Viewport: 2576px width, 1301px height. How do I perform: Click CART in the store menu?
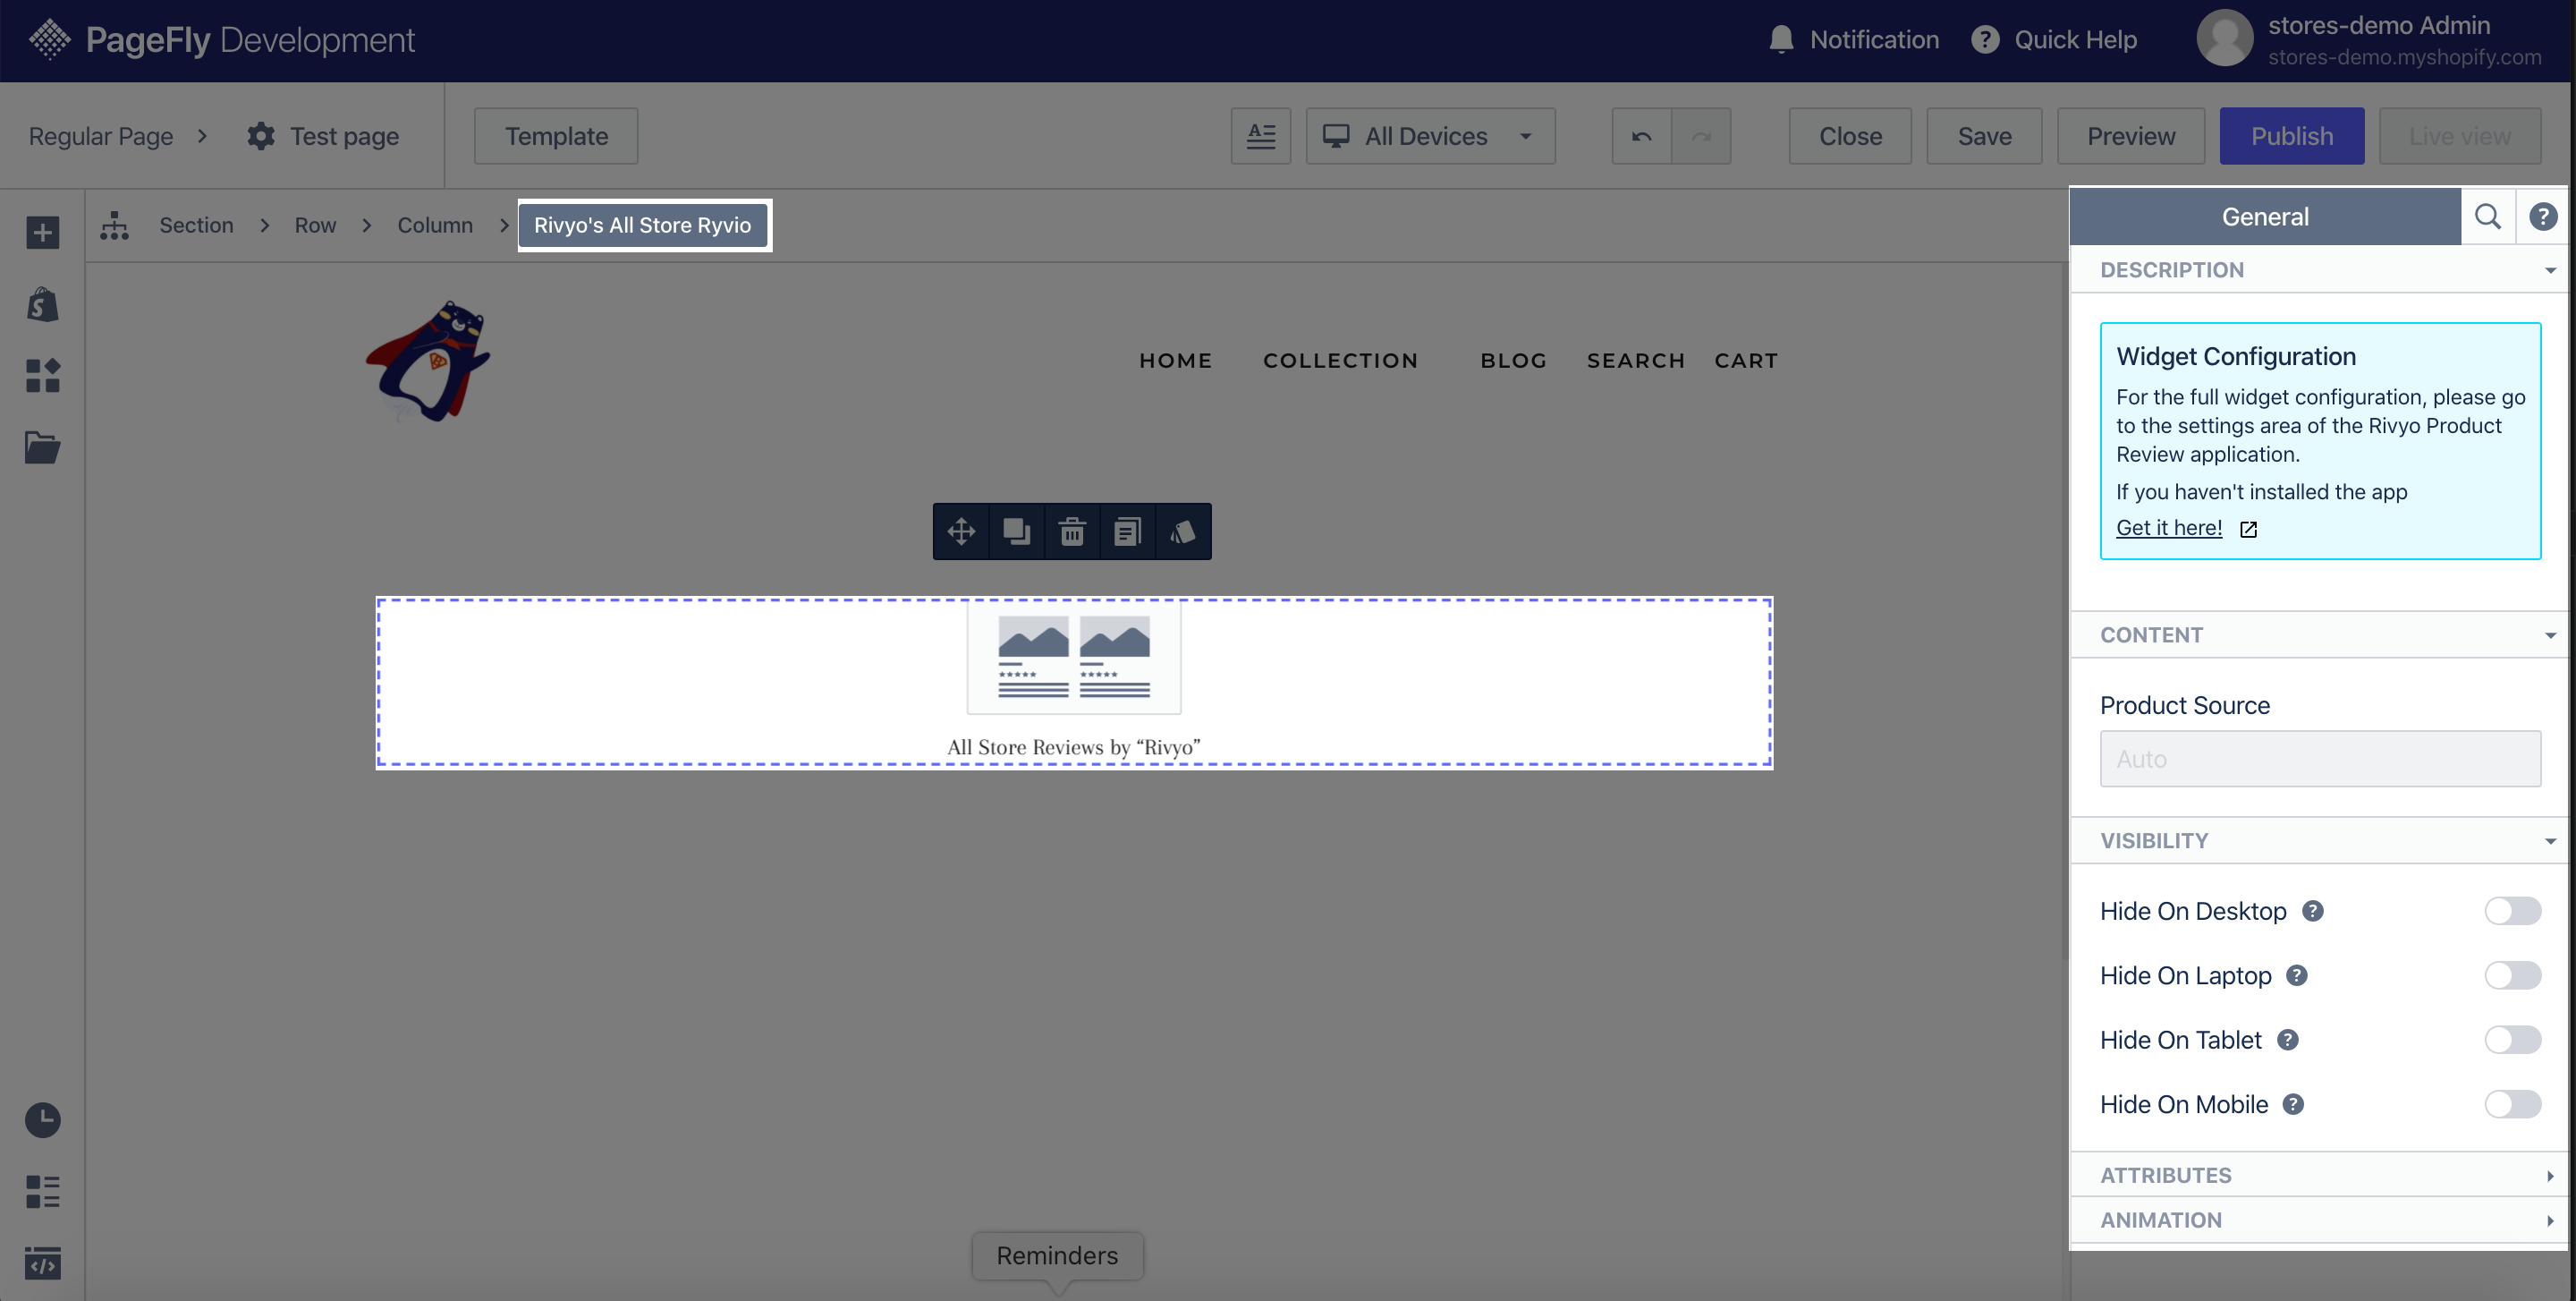coord(1746,361)
